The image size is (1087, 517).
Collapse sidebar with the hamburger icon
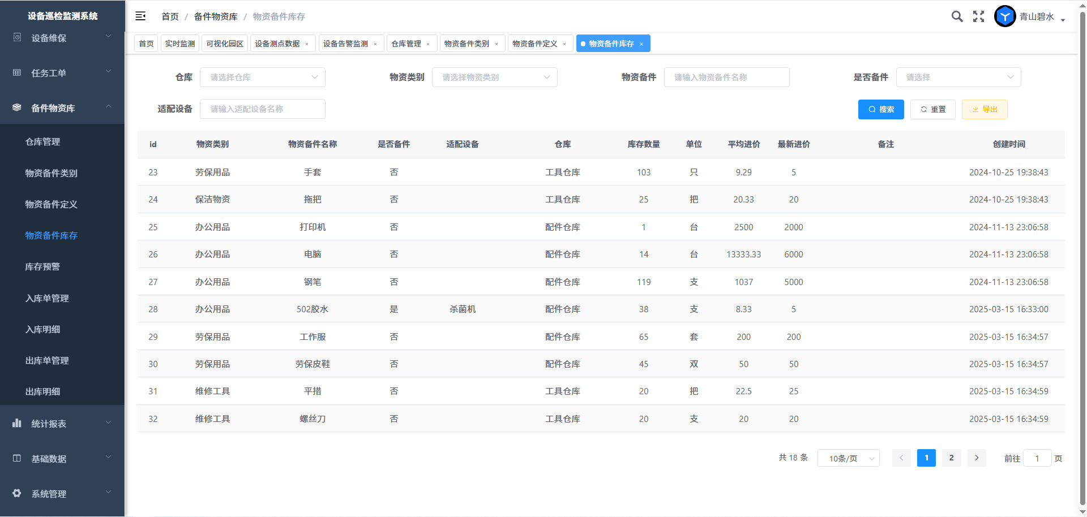pos(140,16)
